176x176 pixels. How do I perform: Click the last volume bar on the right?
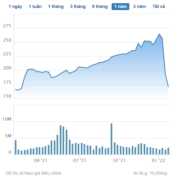168,151
